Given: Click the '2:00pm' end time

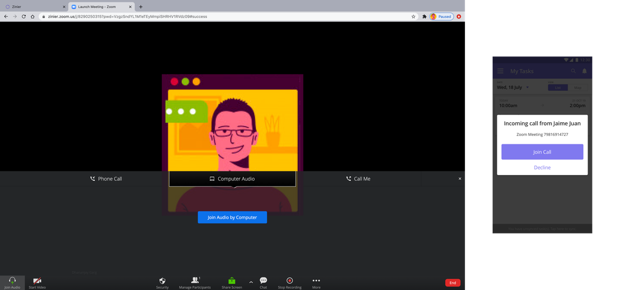Looking at the screenshot, I should 577,105.
